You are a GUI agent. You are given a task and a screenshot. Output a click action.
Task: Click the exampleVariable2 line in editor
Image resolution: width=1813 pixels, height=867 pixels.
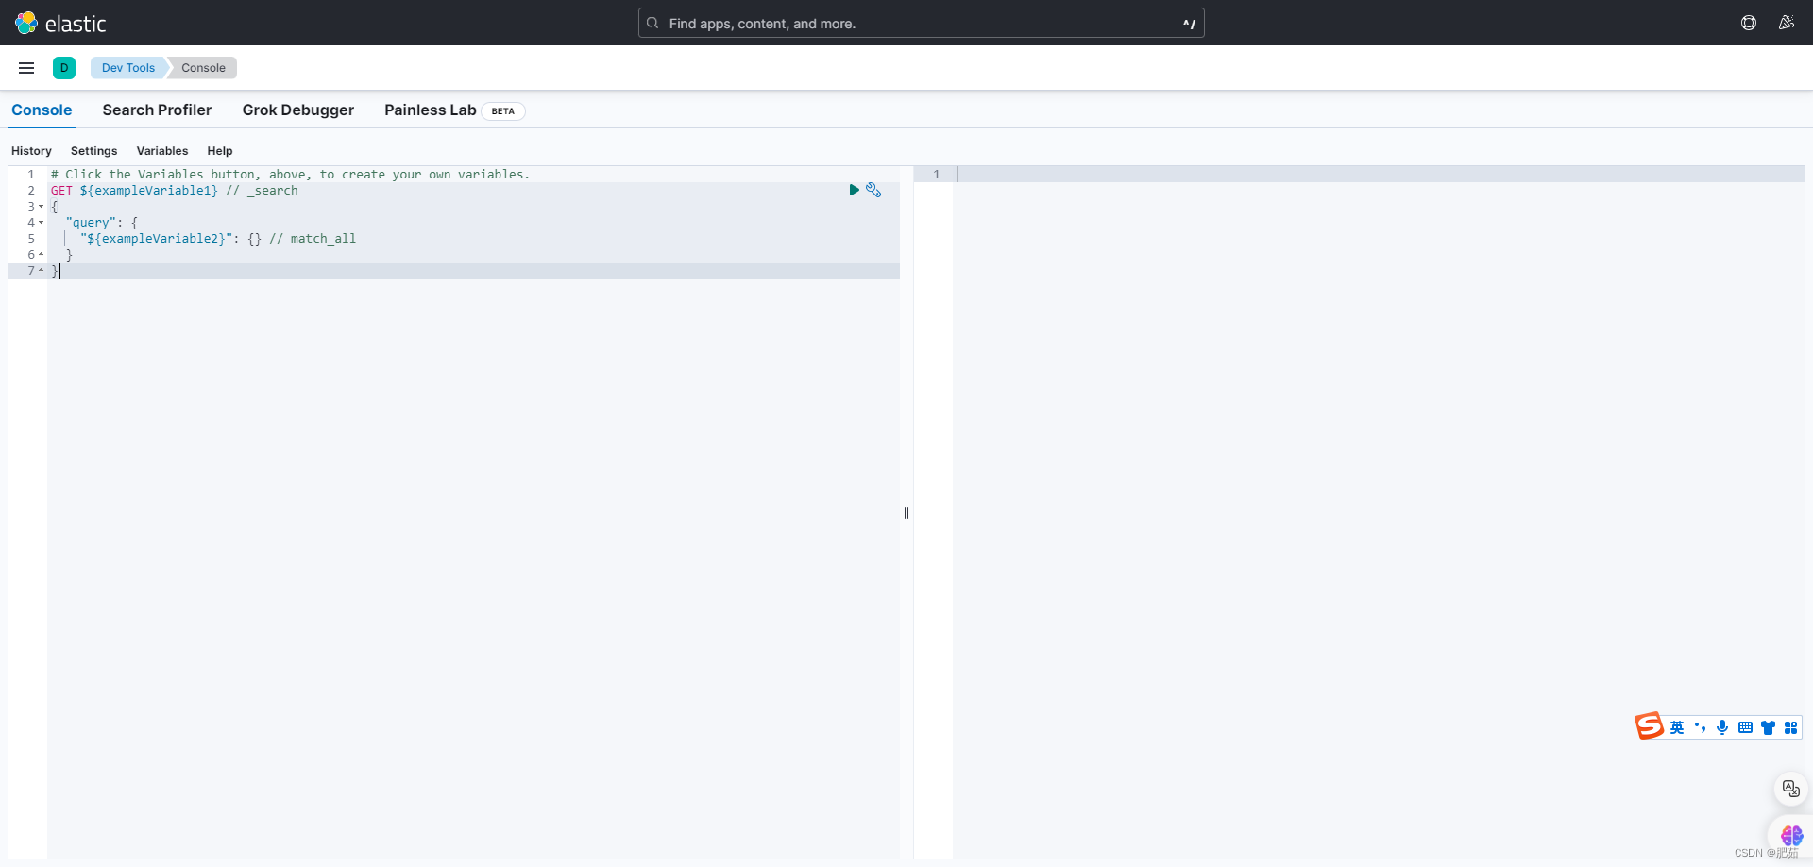[x=218, y=239]
